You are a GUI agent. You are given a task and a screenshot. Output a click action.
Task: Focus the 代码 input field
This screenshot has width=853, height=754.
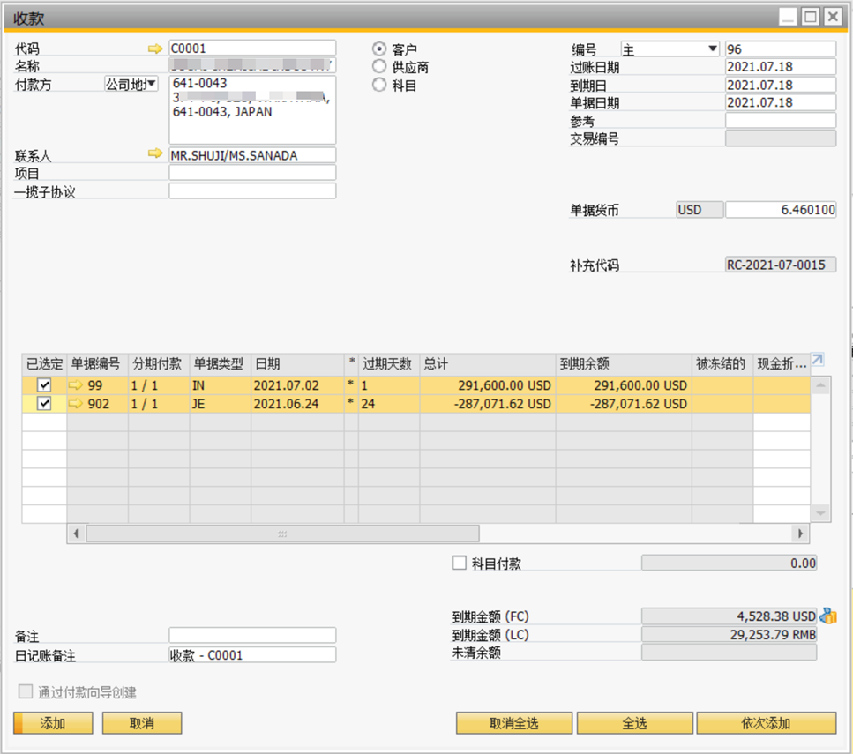pyautogui.click(x=252, y=49)
